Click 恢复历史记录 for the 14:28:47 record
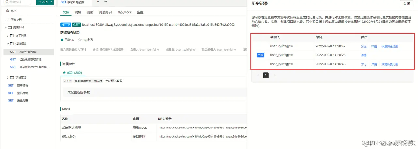The image size is (418, 149). 390,46
